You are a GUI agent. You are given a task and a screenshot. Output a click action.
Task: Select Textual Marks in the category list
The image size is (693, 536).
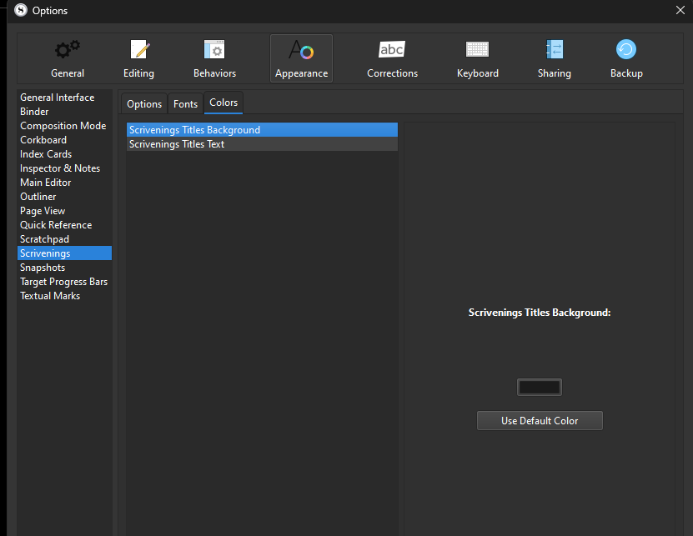pyautogui.click(x=64, y=296)
